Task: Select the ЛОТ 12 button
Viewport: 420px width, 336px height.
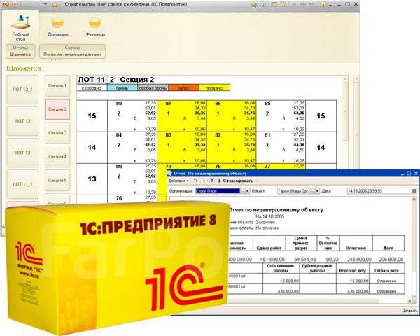Action: pyautogui.click(x=22, y=153)
